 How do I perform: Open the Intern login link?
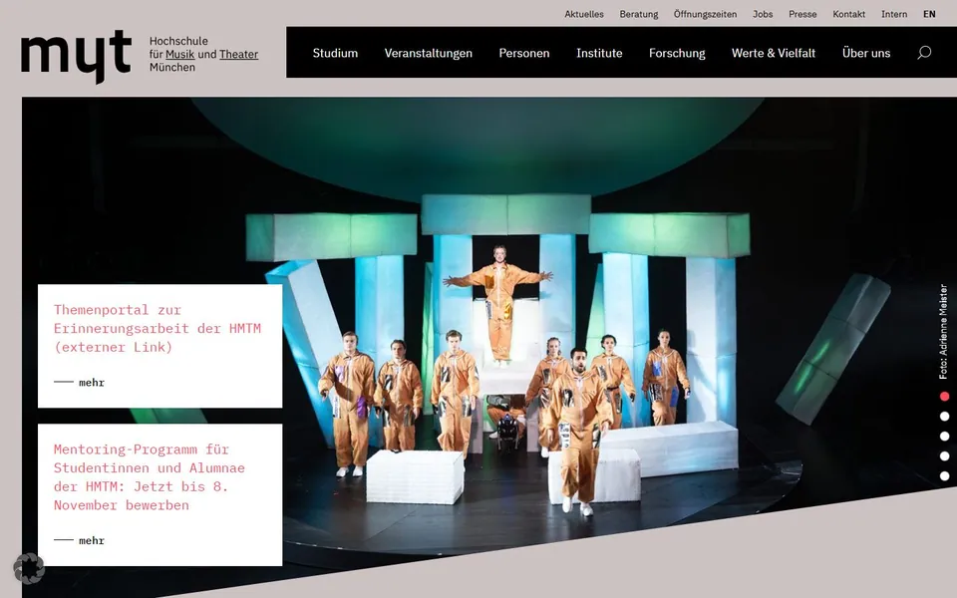[894, 14]
